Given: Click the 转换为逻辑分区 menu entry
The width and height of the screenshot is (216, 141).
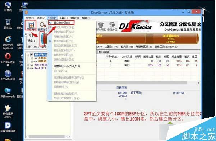Looking at the screenshot, I should (64, 60).
